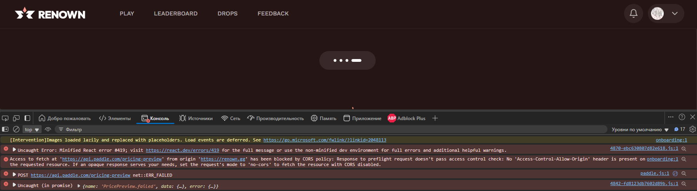Go to the PLAY page

click(127, 13)
